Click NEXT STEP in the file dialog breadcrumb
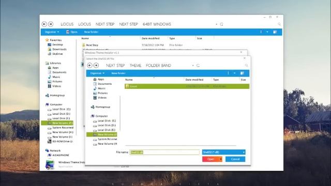The width and height of the screenshot is (331, 186). (115, 66)
